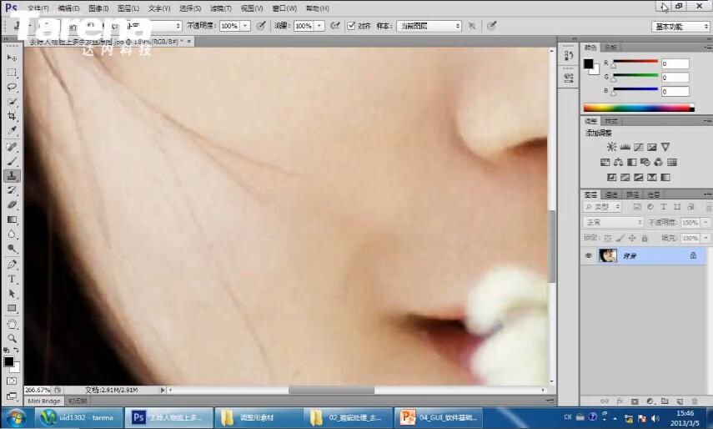Select the Gradient tool

point(12,220)
